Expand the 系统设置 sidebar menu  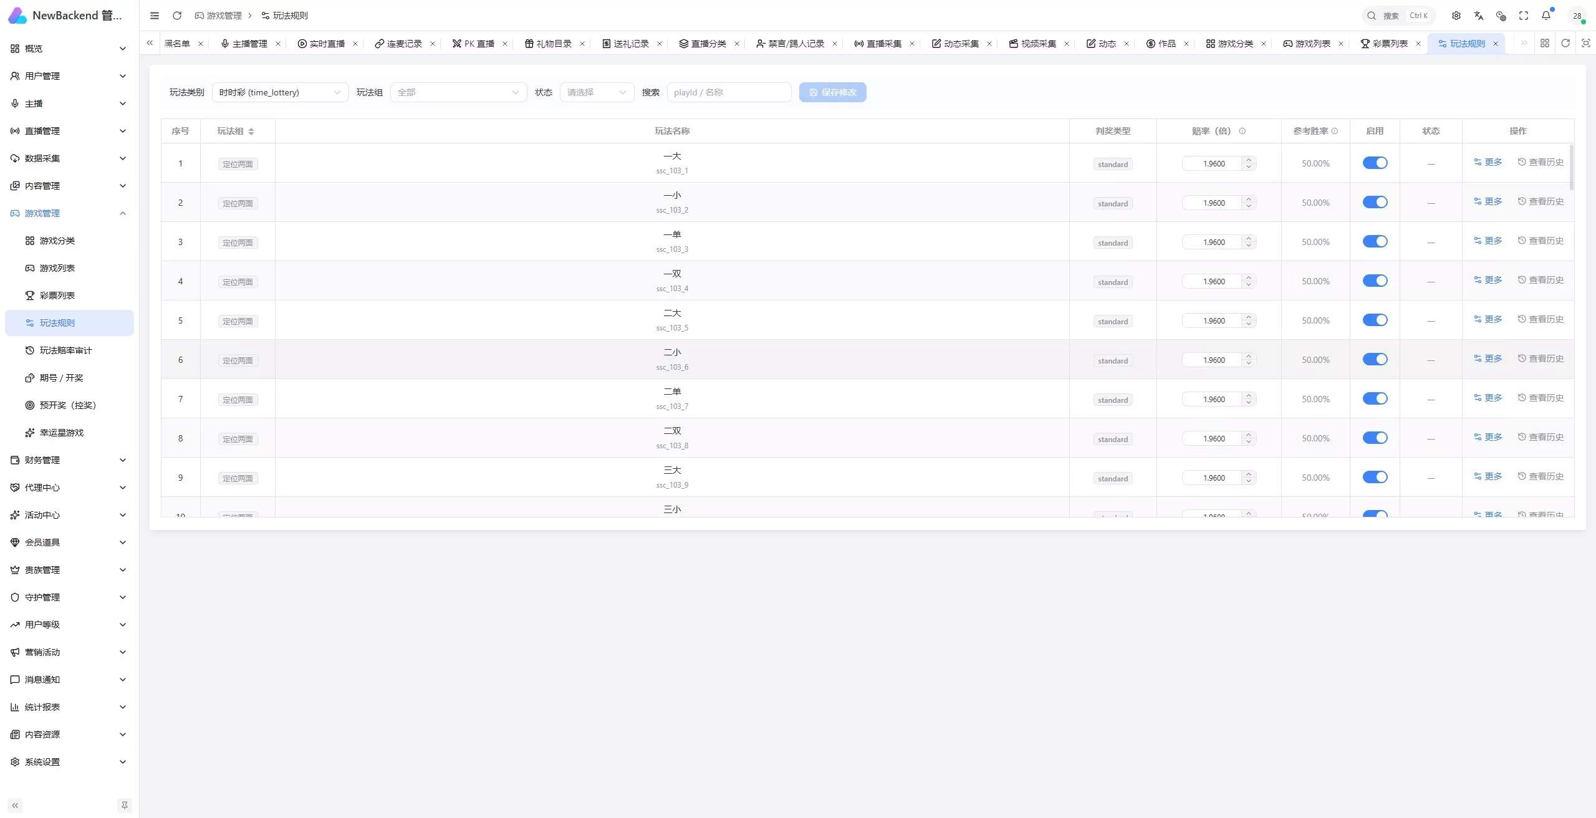click(x=69, y=762)
